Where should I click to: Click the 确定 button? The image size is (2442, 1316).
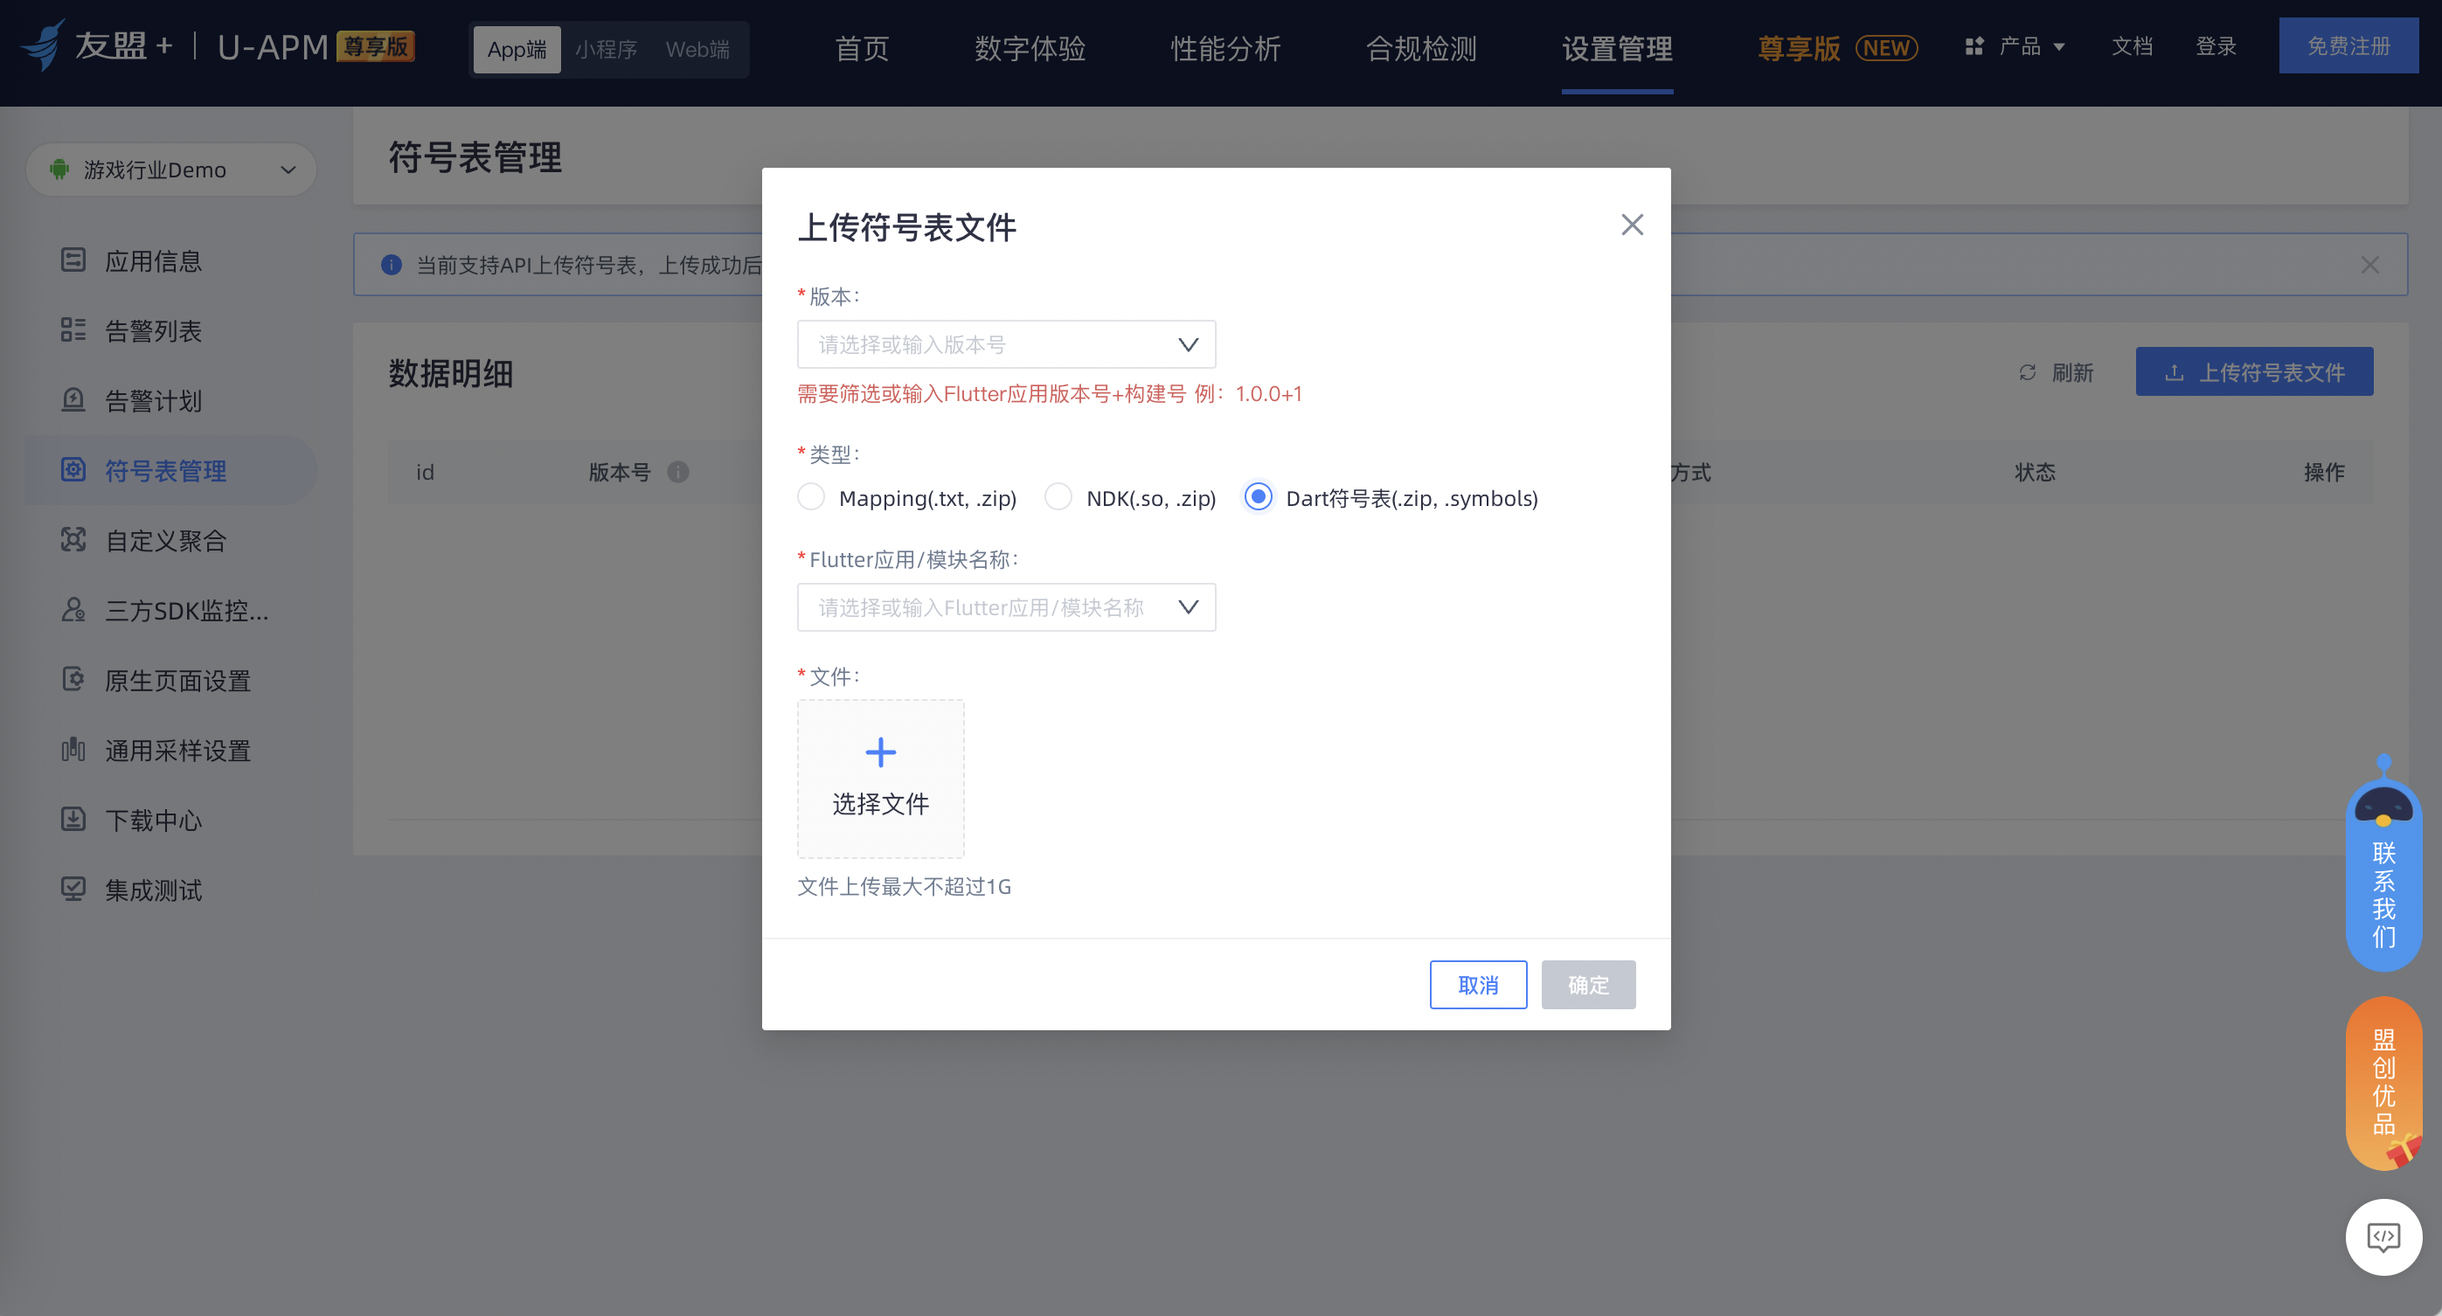1588,984
